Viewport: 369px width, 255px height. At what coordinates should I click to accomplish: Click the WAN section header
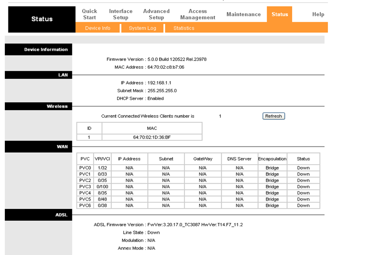click(39, 147)
